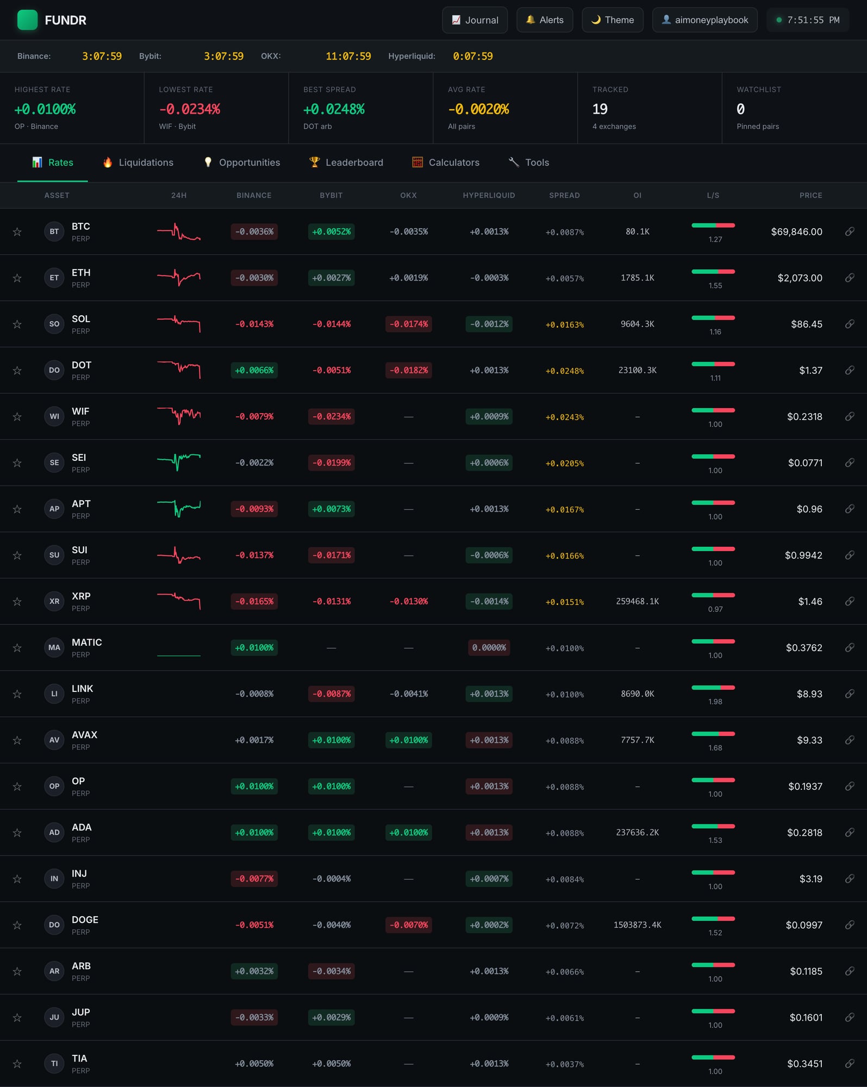This screenshot has height=1087, width=867.
Task: Star the WIF perp row
Action: [x=17, y=417]
